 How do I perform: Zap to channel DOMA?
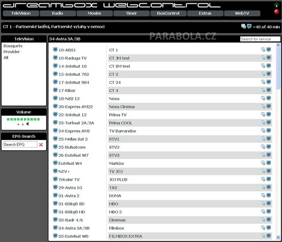tap(115, 196)
